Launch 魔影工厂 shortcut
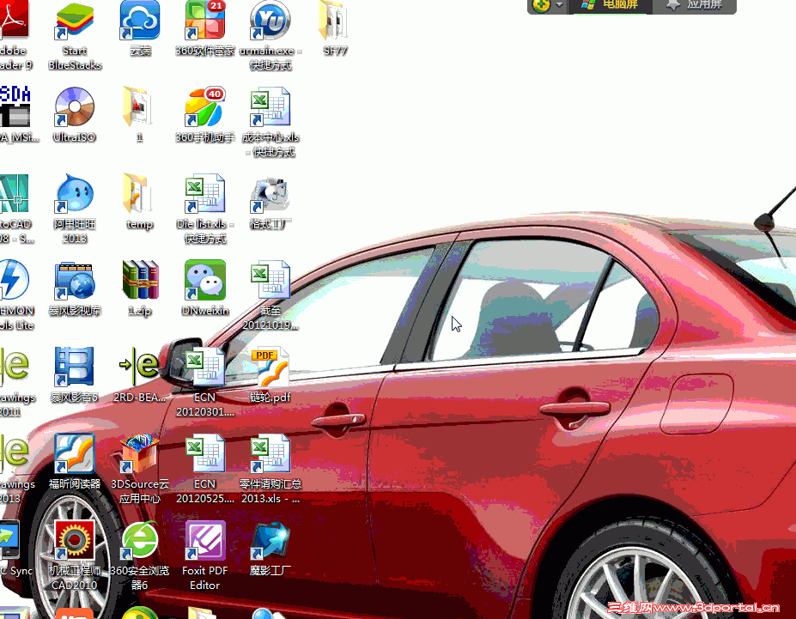Viewport: 796px width, 619px height. [x=270, y=541]
